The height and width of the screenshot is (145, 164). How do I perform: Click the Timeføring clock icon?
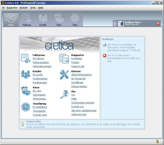pyautogui.click(x=26, y=107)
